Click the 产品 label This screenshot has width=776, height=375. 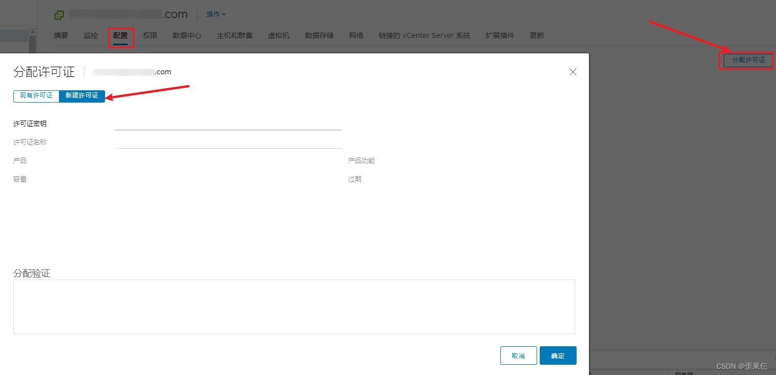20,161
